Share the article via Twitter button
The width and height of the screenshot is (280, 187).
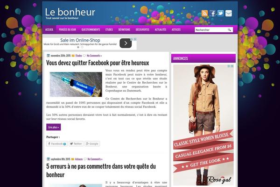[x=76, y=144]
